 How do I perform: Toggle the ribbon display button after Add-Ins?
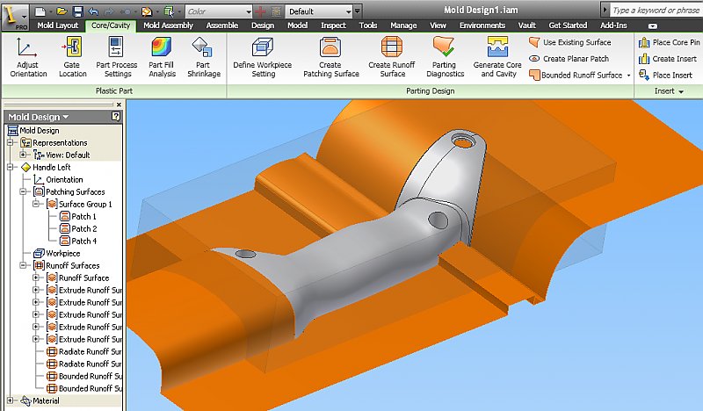653,26
